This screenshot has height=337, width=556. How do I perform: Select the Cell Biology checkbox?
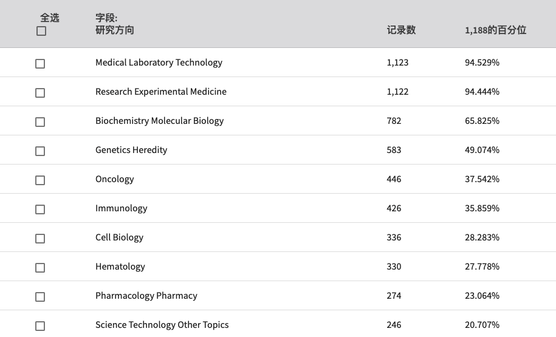40,239
